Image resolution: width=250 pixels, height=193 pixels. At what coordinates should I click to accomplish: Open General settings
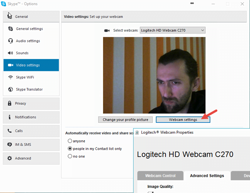pyautogui.click(x=31, y=29)
